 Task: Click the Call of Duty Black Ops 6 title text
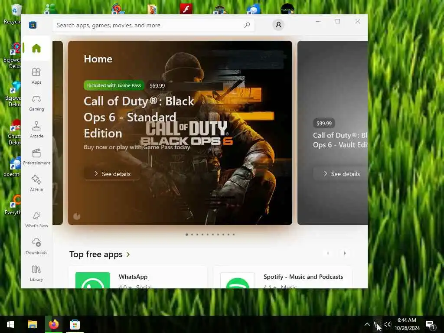click(139, 117)
